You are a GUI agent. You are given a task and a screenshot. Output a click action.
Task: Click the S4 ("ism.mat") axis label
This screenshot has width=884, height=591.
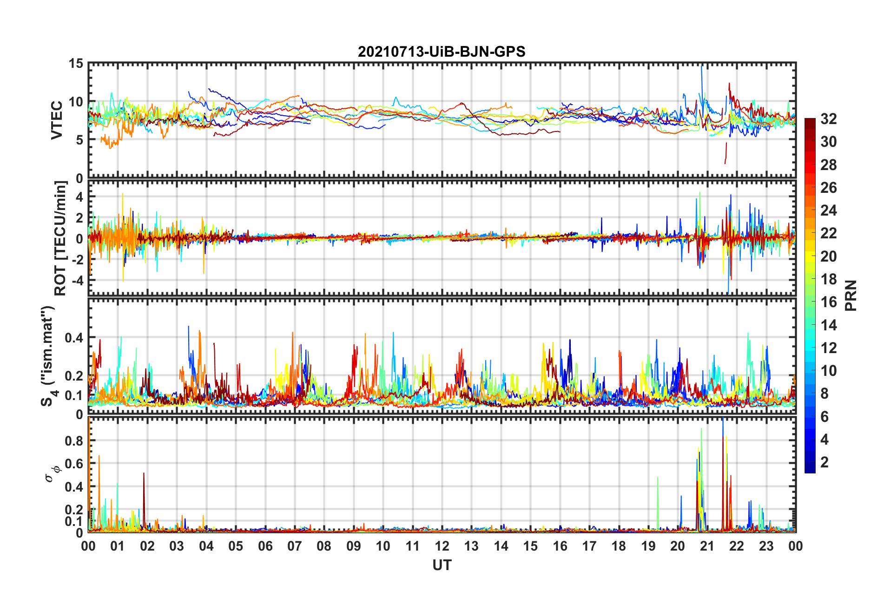48,356
